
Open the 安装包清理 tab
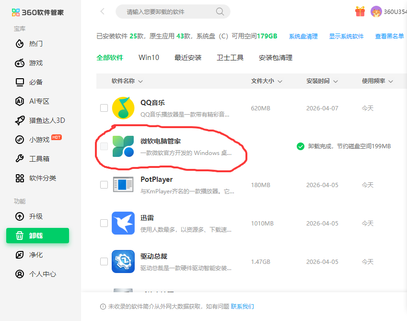click(x=275, y=58)
